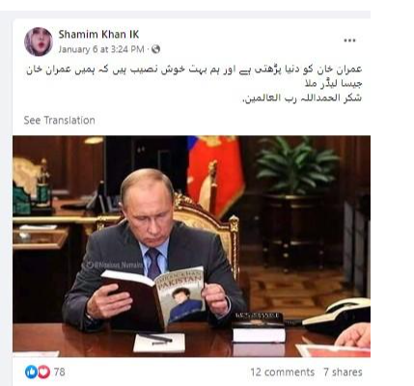The image size is (414, 386).
Task: Click the profile picture avatar
Action: (39, 41)
